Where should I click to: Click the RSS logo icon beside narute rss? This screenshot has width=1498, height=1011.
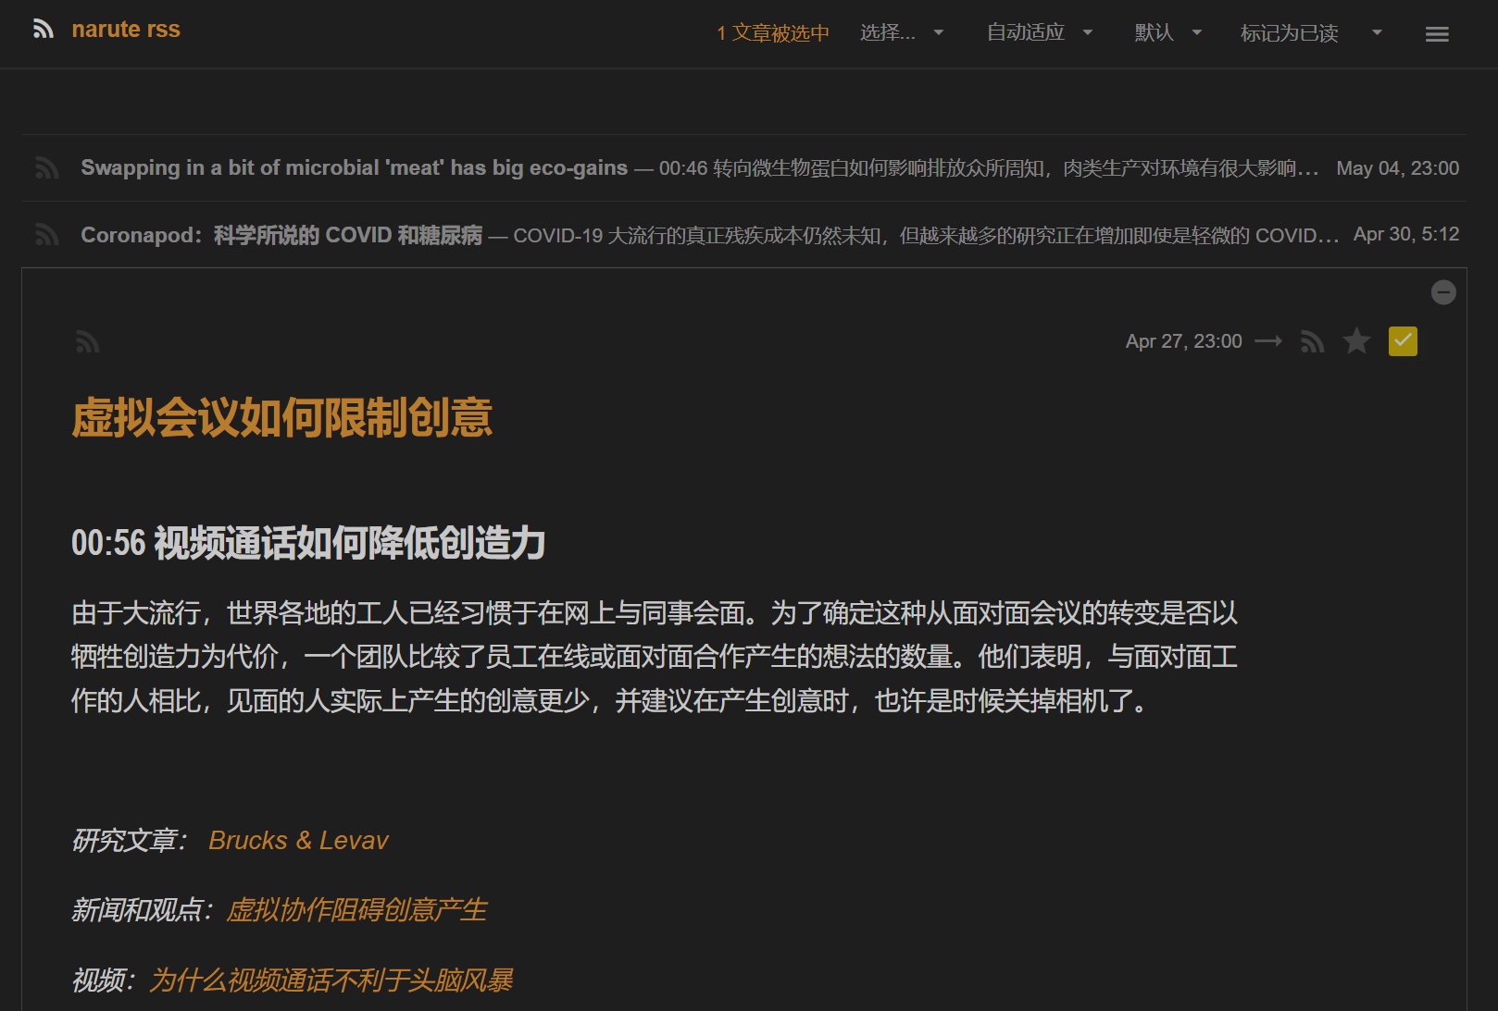point(43,30)
